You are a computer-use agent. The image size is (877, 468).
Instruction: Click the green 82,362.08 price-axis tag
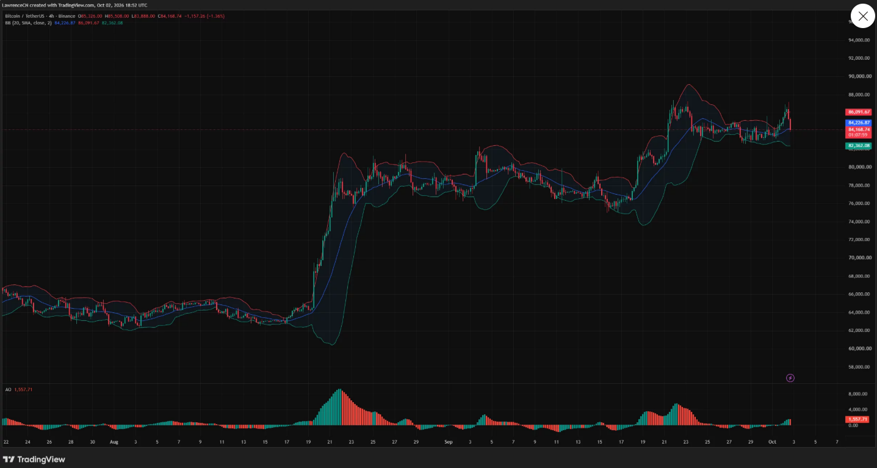tap(859, 146)
